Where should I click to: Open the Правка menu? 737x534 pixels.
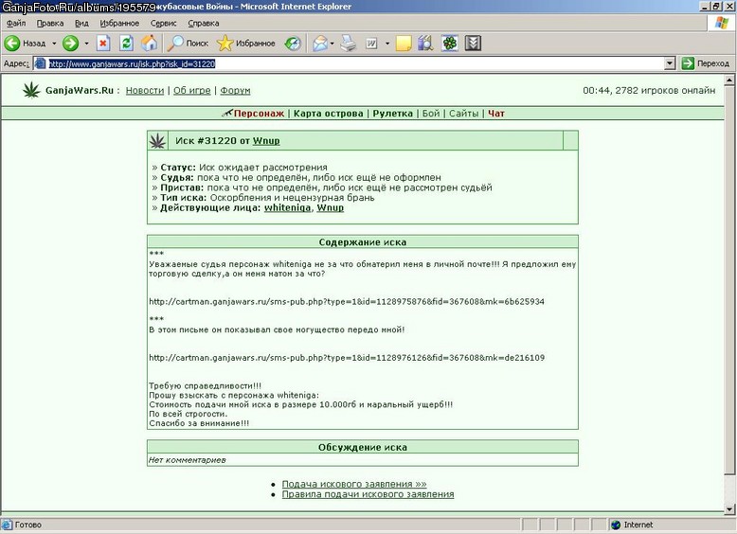(50, 23)
